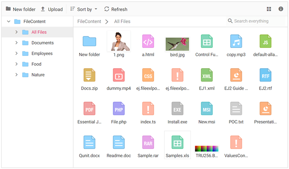Expand the Documents folder arrow
Image resolution: width=289 pixels, height=169 pixels.
pos(17,43)
